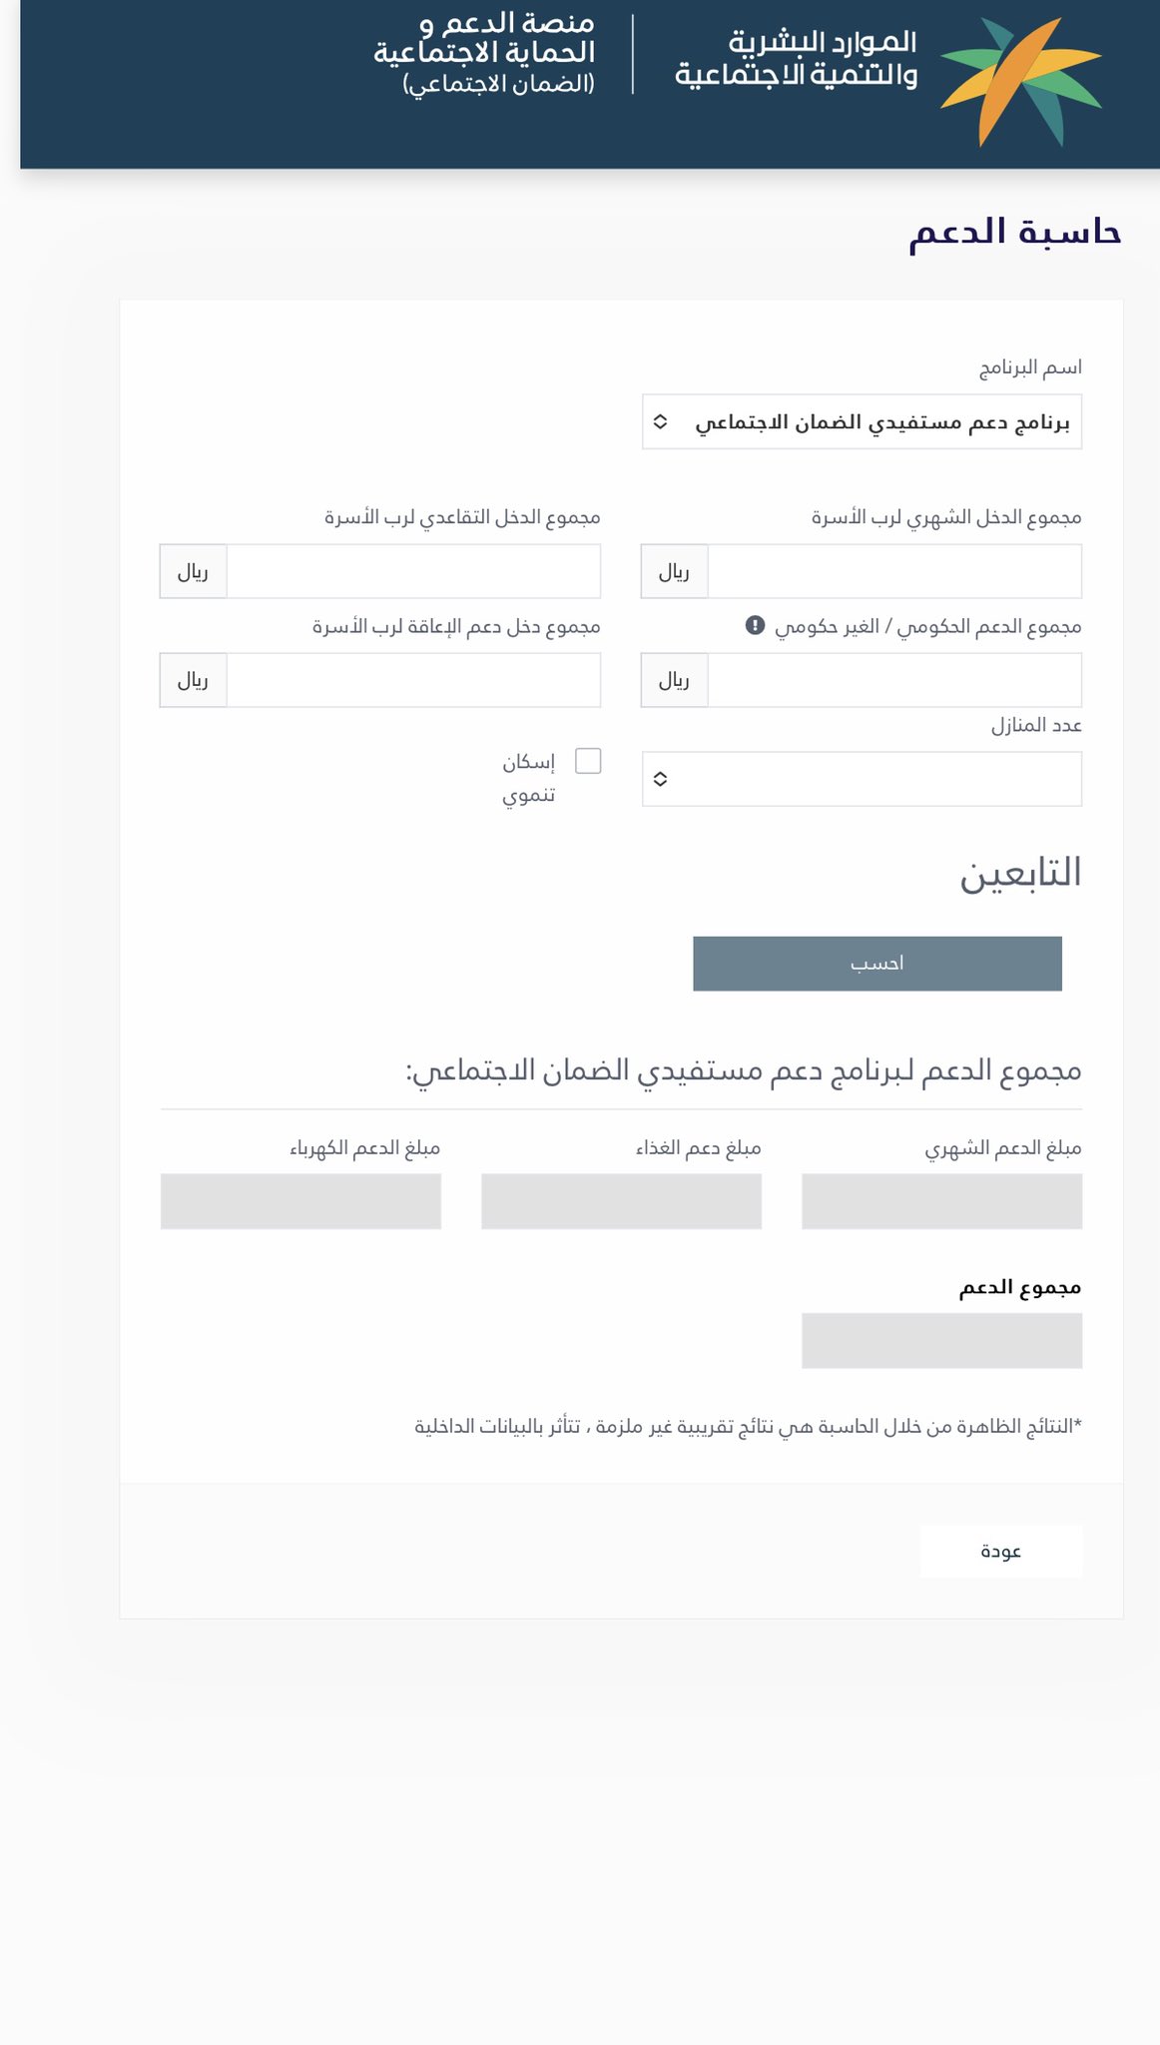
Task: Focus the monthly income مجموع الدخل الشهري field
Action: [893, 571]
